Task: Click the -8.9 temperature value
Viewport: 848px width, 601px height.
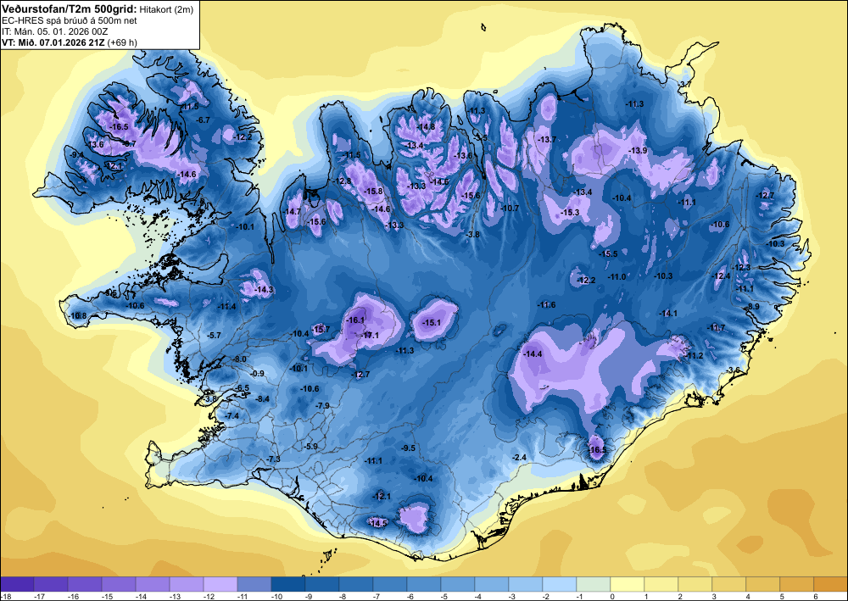Action: 753,307
